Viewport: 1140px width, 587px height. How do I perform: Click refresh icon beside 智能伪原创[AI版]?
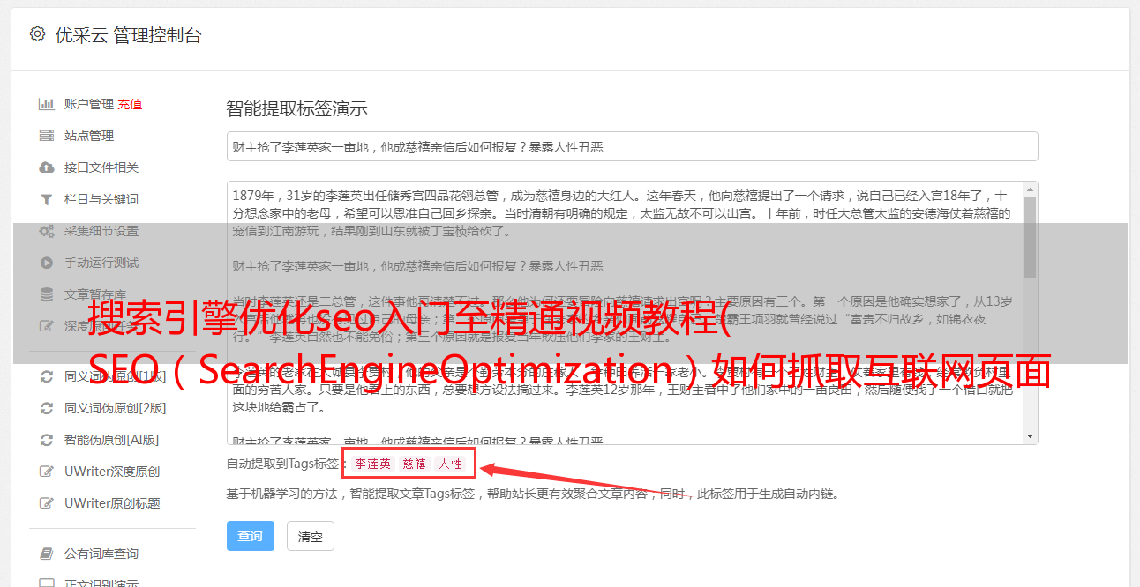click(47, 440)
